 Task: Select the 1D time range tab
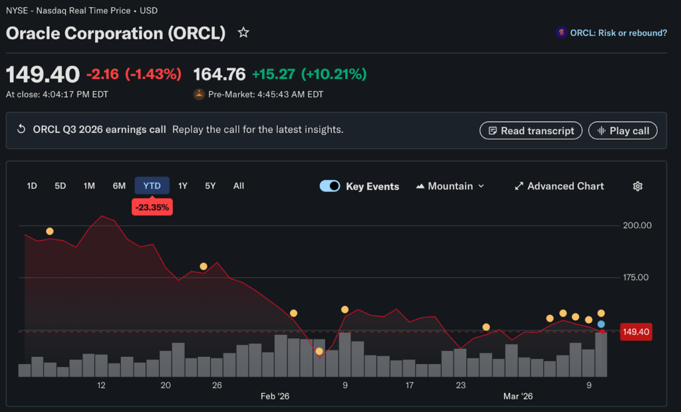coord(32,186)
